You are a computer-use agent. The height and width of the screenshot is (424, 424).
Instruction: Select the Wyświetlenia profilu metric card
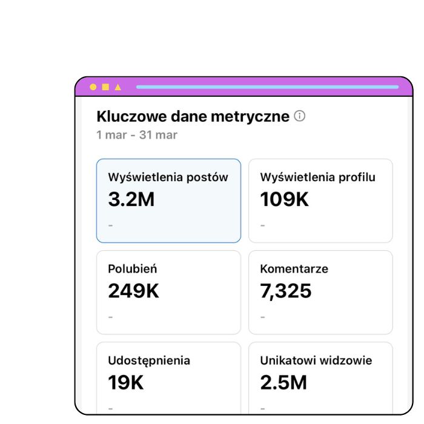[x=320, y=200]
